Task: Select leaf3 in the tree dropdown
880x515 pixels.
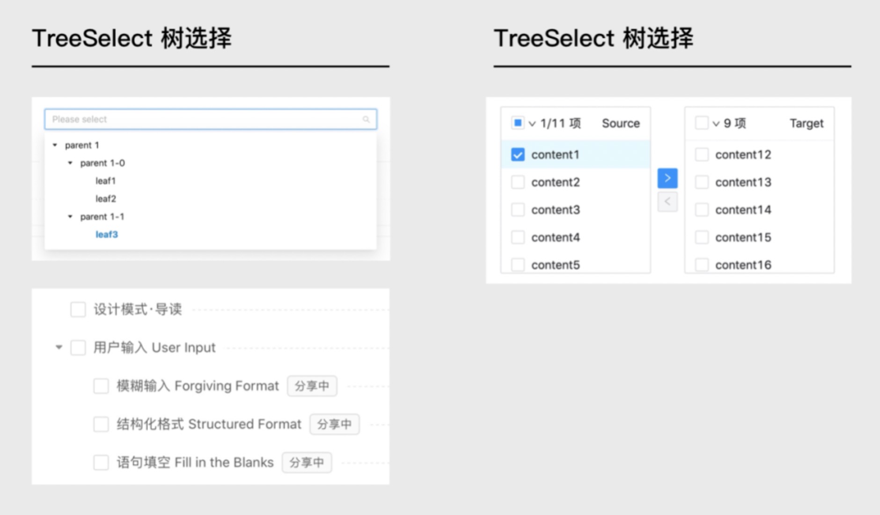Action: point(107,235)
